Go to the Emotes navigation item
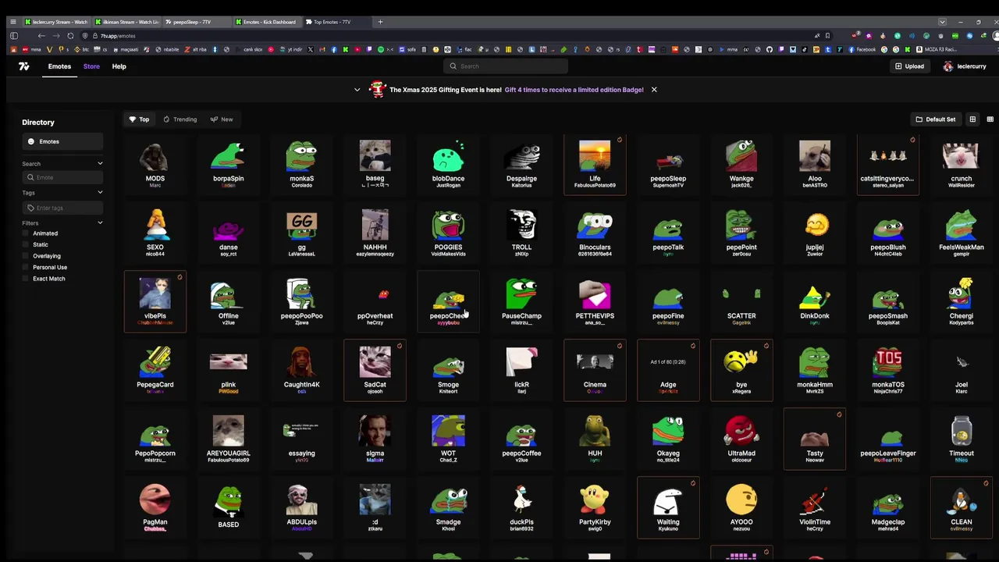The image size is (999, 562). (x=59, y=66)
